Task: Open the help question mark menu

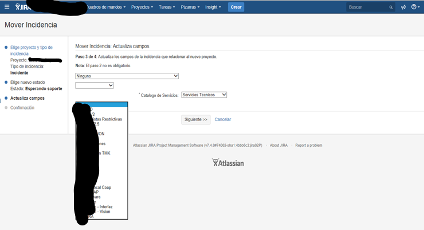Action: click(x=415, y=7)
